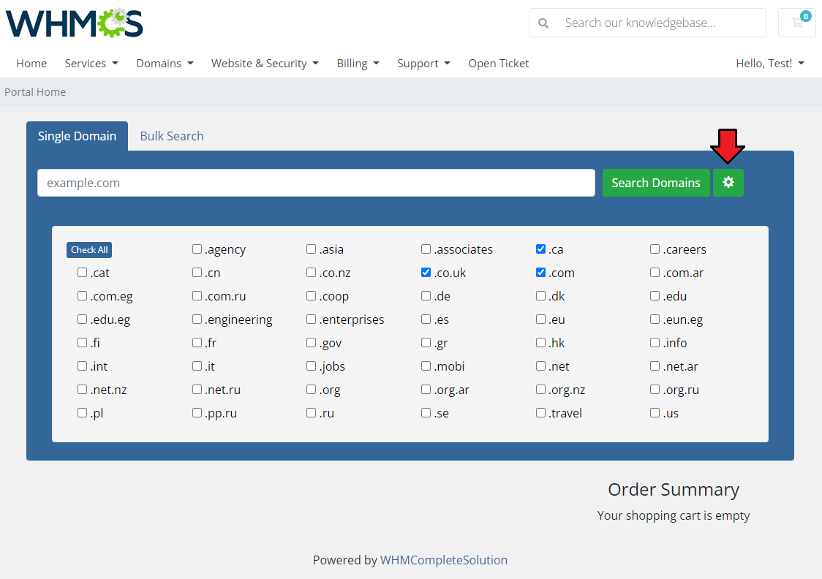Viewport: 822px width, 579px height.
Task: Select the .org.ru checkbox
Action: click(655, 390)
